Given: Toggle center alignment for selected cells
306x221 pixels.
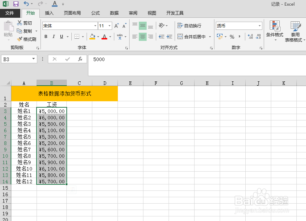Looking at the screenshot, I should click(142, 37).
